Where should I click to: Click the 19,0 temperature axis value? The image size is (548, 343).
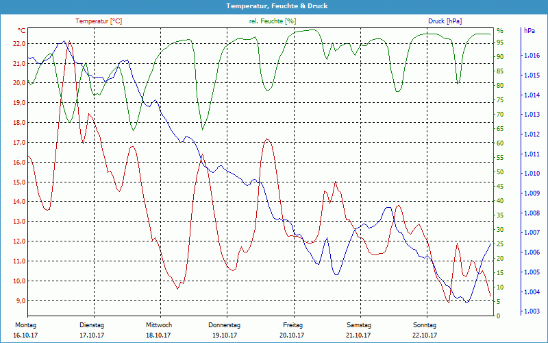tap(19, 103)
